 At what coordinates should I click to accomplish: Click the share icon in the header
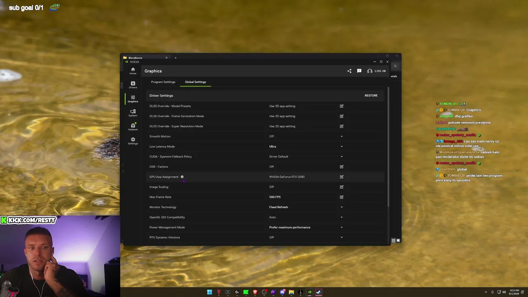pyautogui.click(x=349, y=71)
